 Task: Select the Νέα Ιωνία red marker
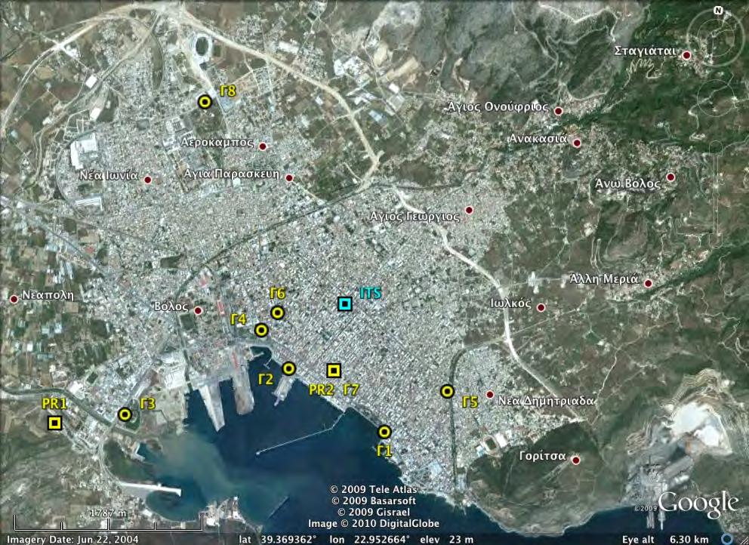tap(147, 180)
